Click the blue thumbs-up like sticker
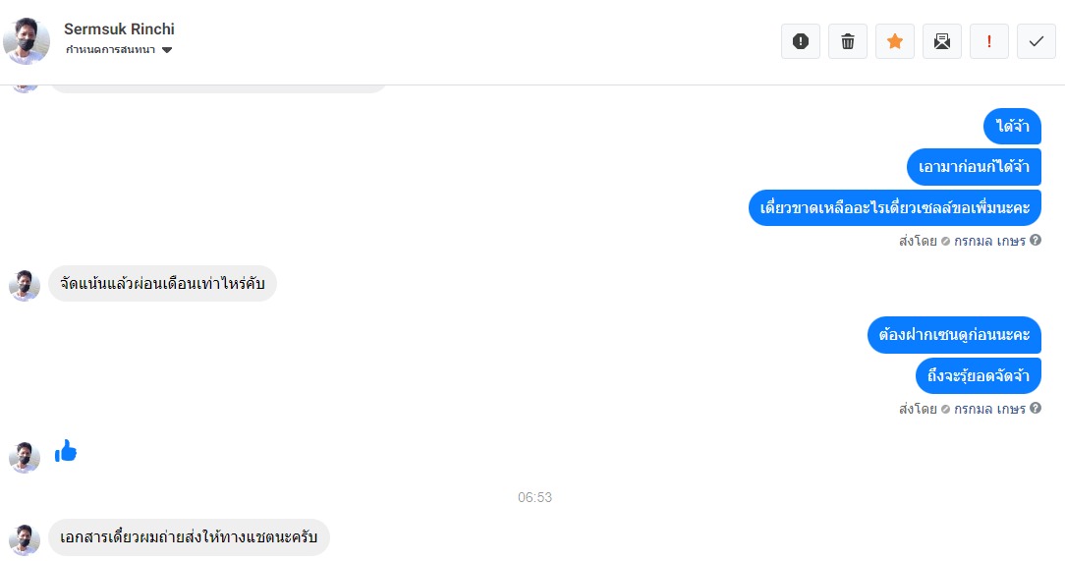This screenshot has width=1065, height=561. pos(66,451)
